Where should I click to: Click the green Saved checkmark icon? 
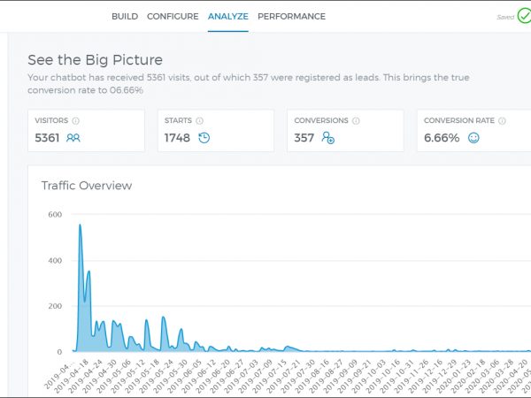click(x=524, y=17)
